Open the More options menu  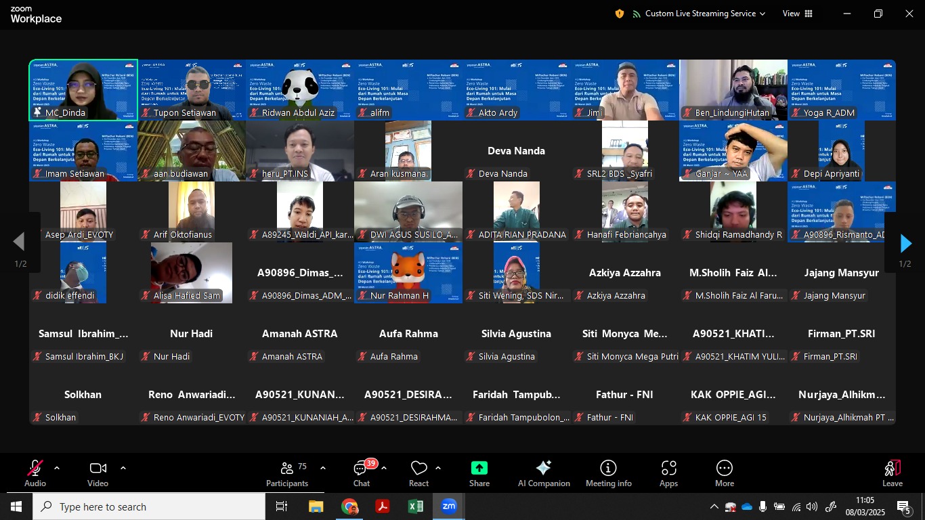[x=724, y=473]
